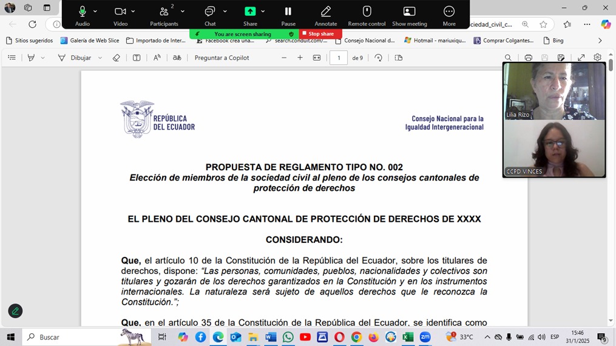Open the More menu in Zoom bar

[x=449, y=16]
